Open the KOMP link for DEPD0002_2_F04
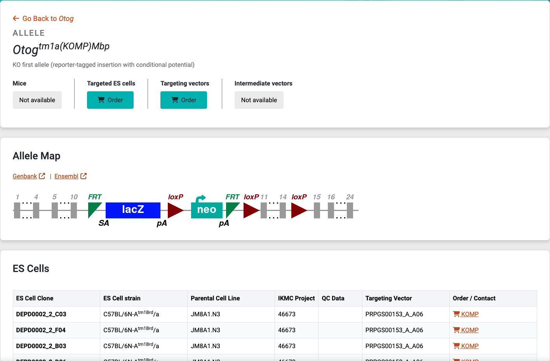 [x=470, y=330]
